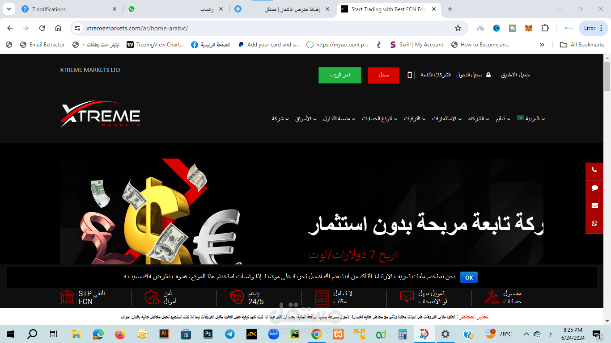Click the green اجر الويب button
611x343 pixels.
(x=340, y=75)
